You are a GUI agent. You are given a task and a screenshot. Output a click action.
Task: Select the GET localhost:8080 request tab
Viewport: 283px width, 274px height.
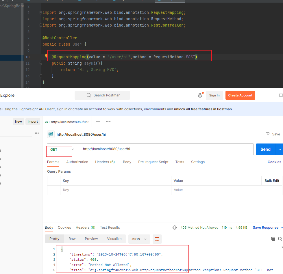coord(67,122)
